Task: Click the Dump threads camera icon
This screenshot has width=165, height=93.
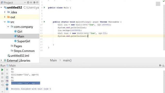Action: point(2,81)
